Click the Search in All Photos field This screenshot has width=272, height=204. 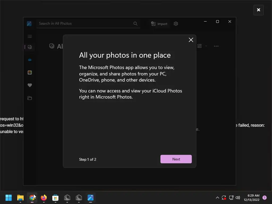point(88,24)
